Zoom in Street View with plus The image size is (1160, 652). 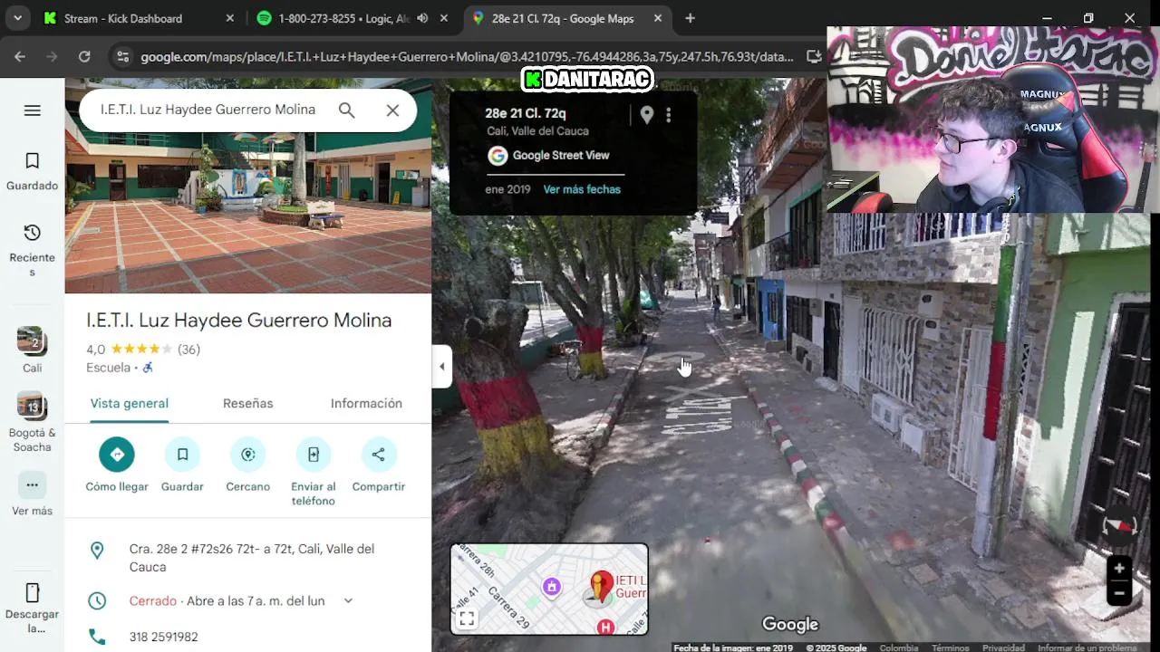tap(1119, 569)
